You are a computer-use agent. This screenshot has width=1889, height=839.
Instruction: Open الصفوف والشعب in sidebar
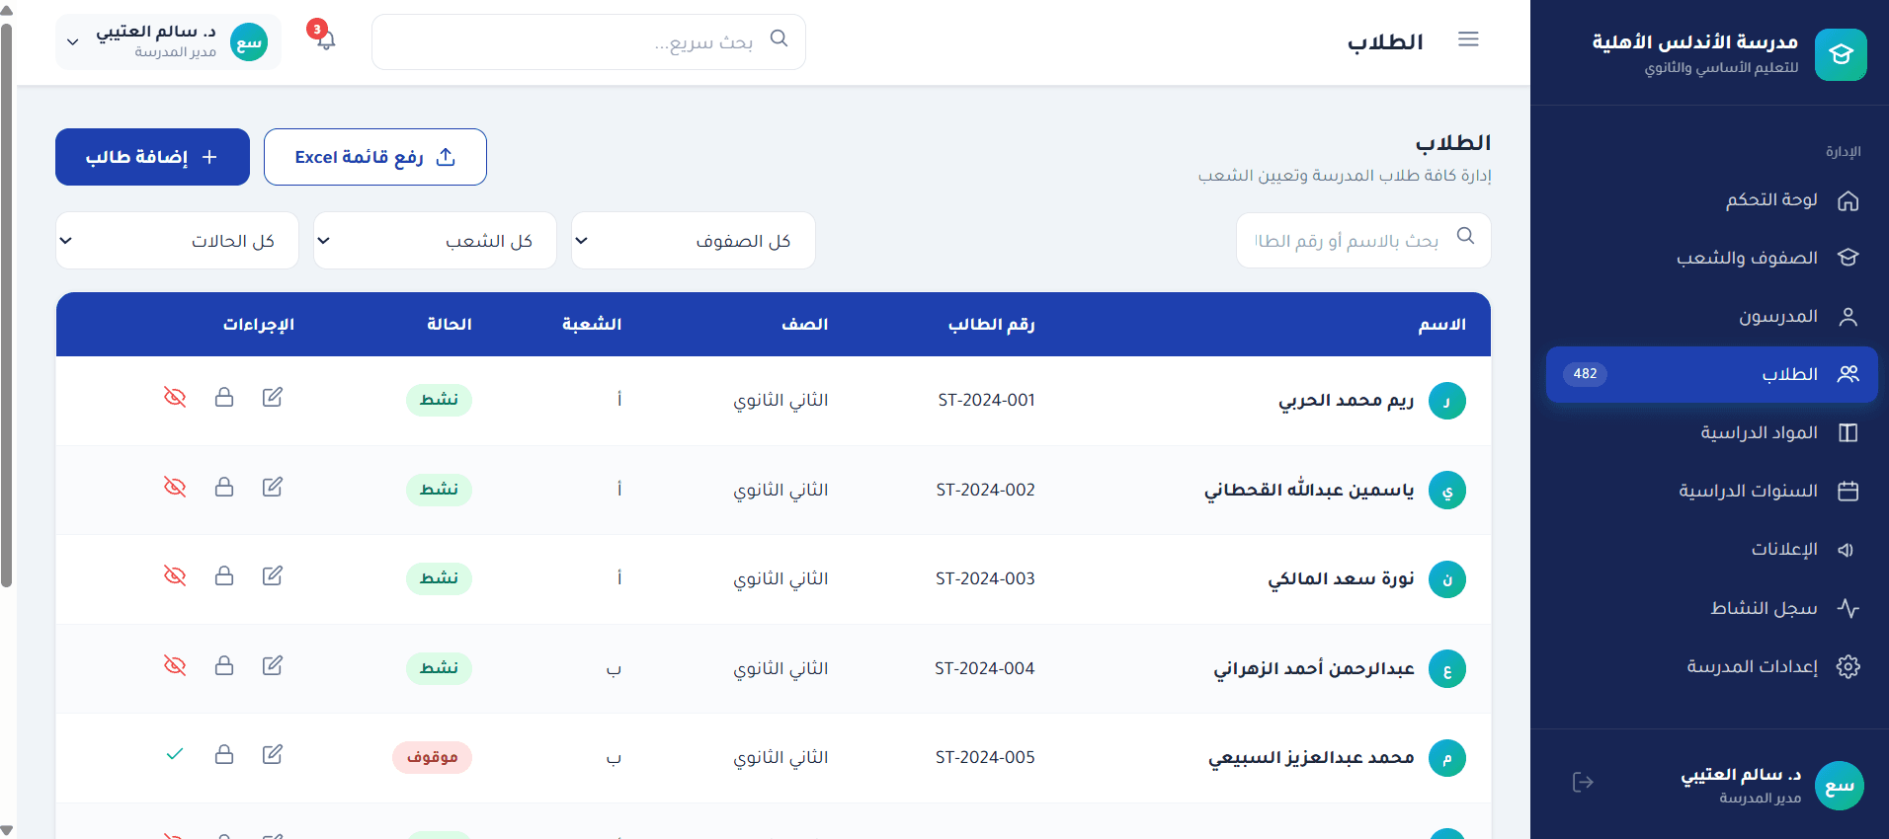click(1711, 258)
